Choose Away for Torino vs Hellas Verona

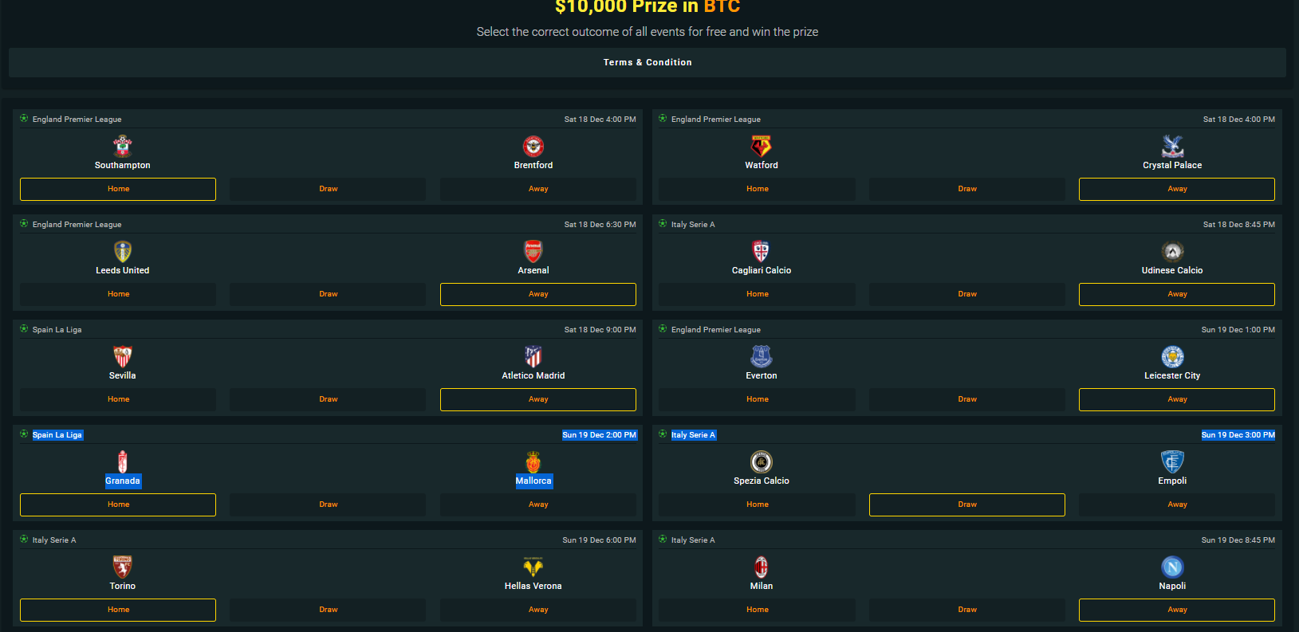[x=537, y=610]
